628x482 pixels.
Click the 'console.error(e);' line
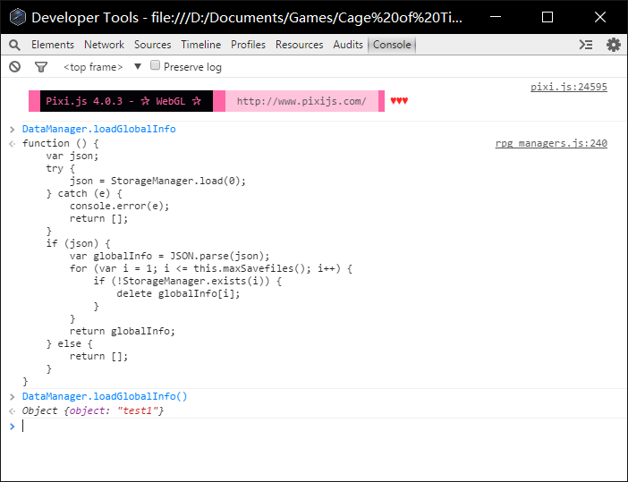coord(119,206)
